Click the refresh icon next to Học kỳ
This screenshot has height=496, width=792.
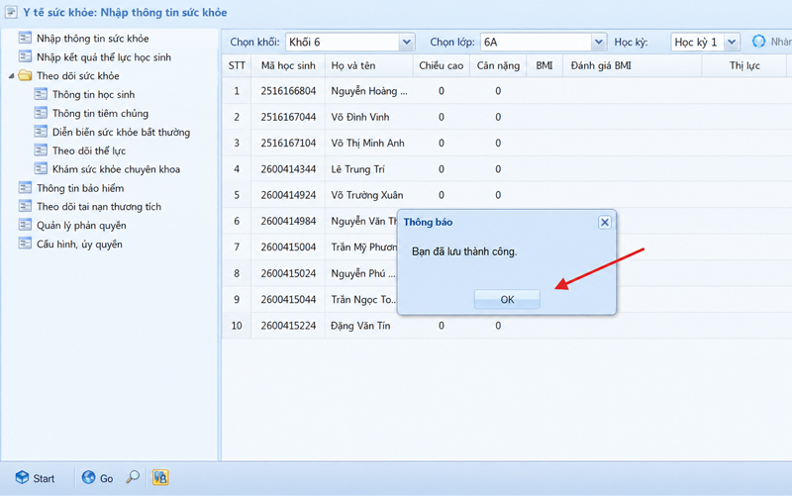758,42
